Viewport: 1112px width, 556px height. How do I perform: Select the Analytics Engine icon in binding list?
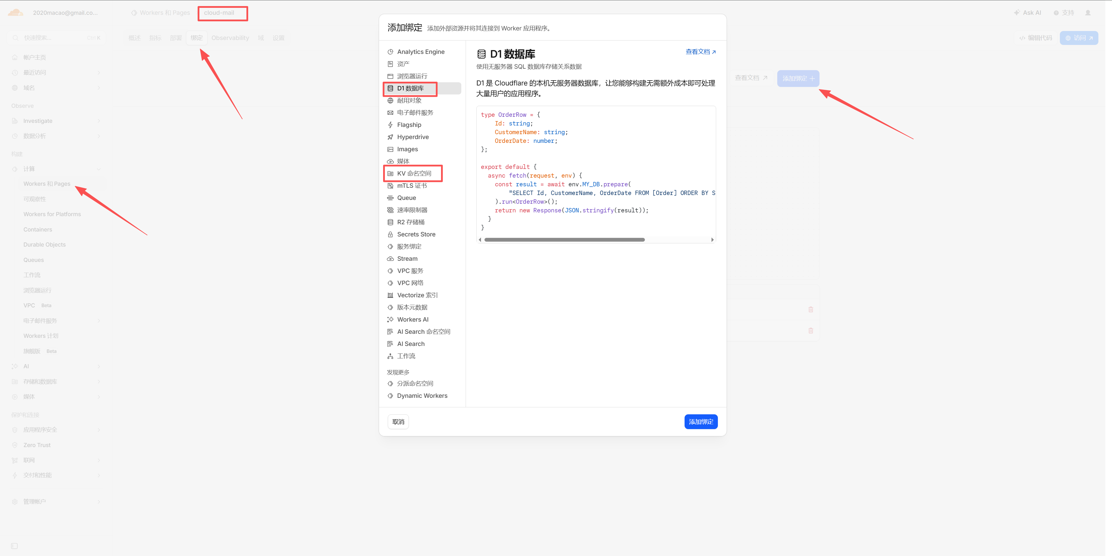coord(390,52)
